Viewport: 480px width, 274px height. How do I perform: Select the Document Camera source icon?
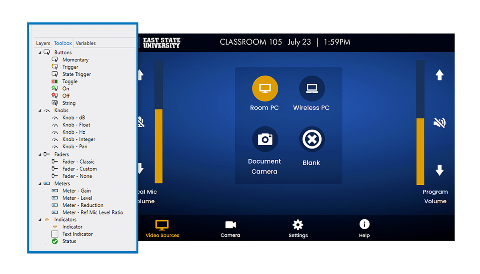(x=264, y=139)
